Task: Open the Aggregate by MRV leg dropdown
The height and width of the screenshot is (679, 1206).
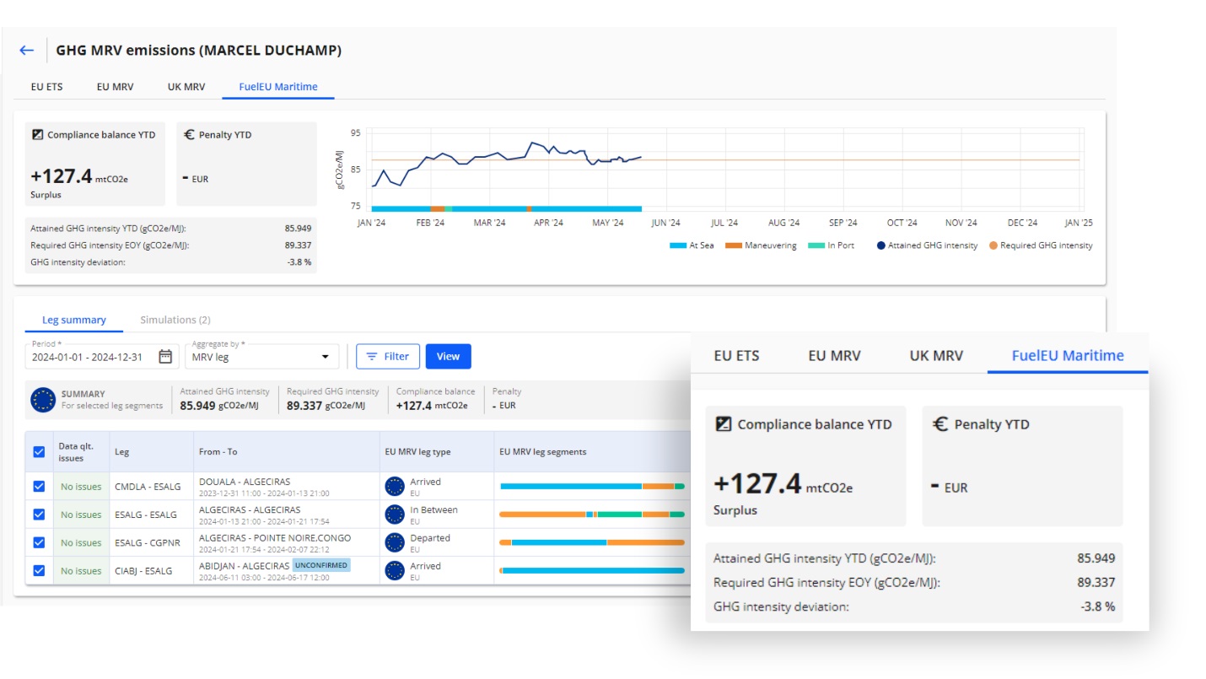Action: 261,357
